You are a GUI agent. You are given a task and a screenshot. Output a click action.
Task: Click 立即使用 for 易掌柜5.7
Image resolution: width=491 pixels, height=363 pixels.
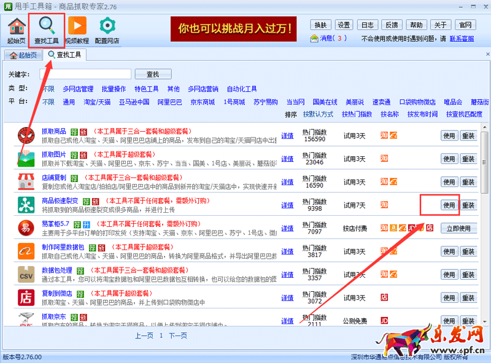click(457, 228)
